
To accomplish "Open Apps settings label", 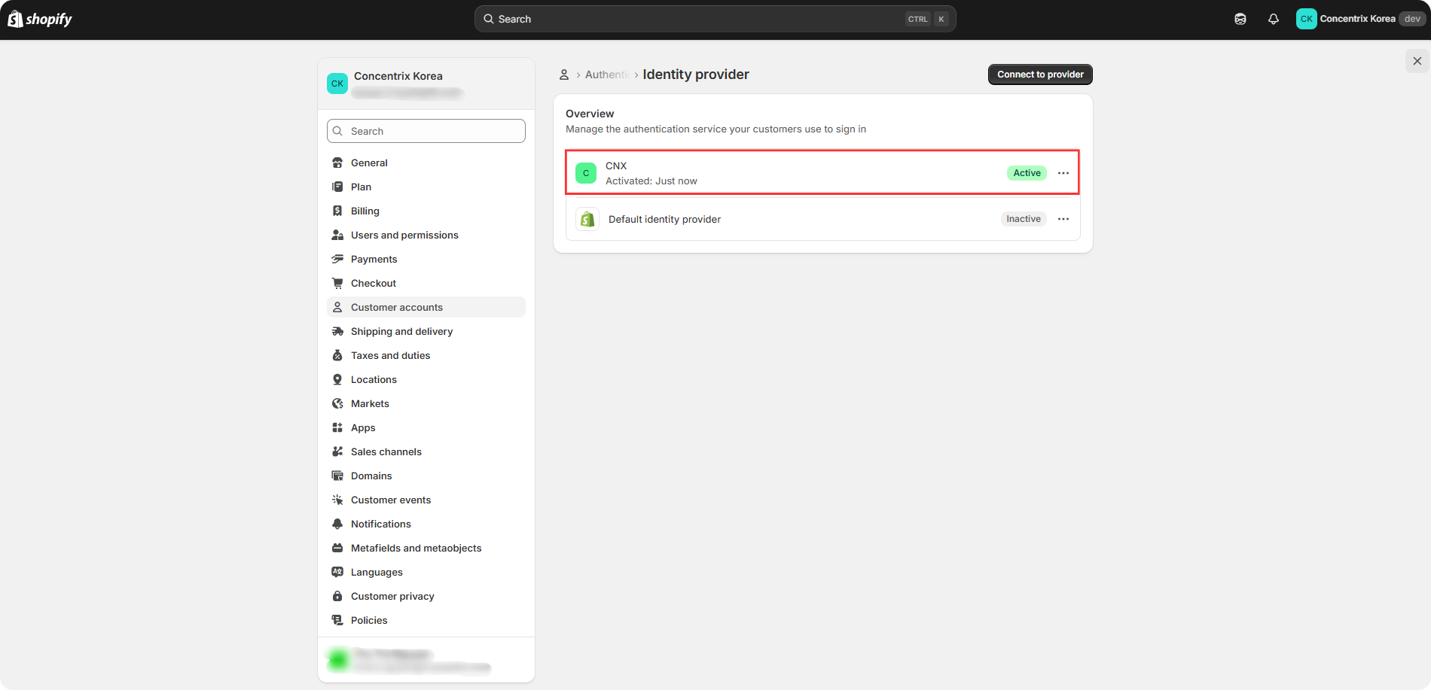I will 363,427.
